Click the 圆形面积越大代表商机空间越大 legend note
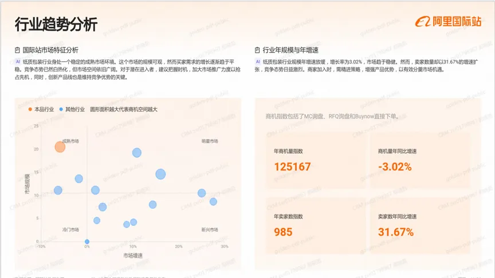The image size is (495, 278). coord(123,109)
